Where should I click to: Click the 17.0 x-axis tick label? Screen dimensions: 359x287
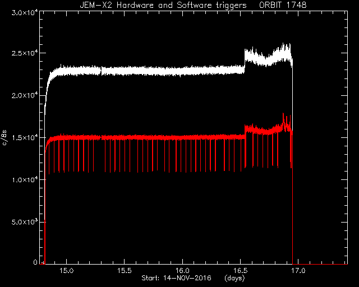[x=298, y=271]
